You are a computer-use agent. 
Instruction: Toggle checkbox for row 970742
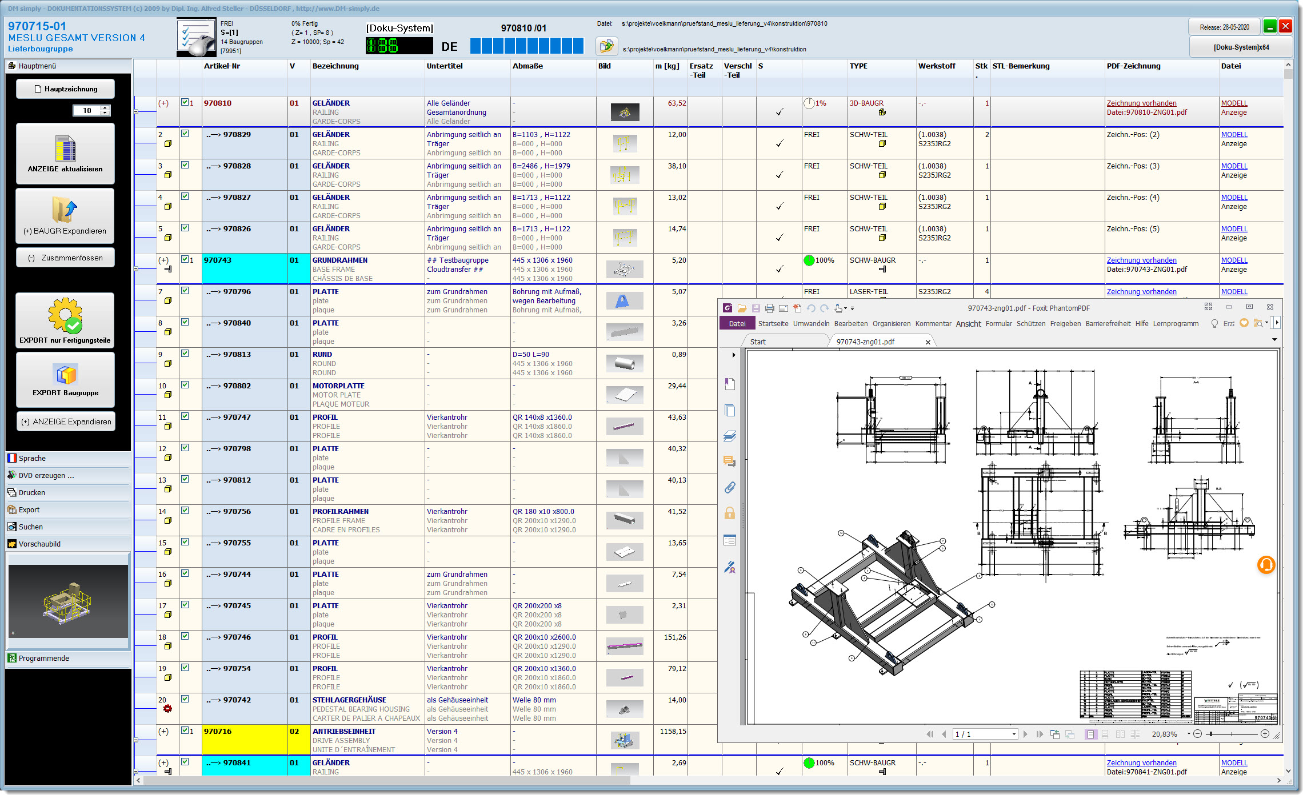[x=185, y=699]
